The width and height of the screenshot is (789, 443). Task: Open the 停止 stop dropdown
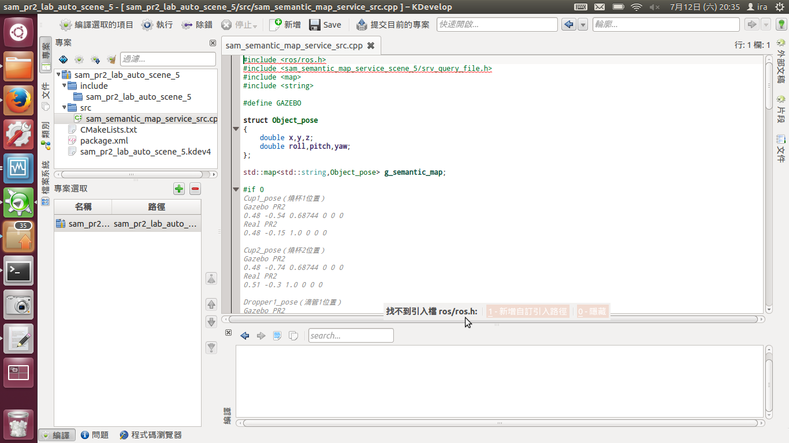coord(239,25)
